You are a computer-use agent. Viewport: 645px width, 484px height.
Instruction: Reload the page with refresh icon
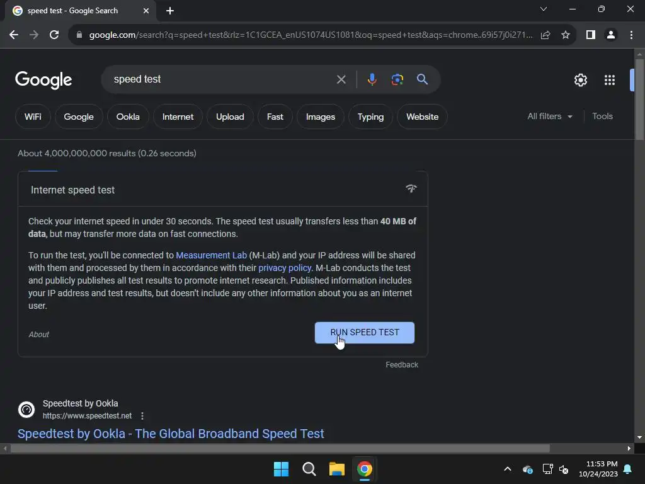click(x=54, y=35)
